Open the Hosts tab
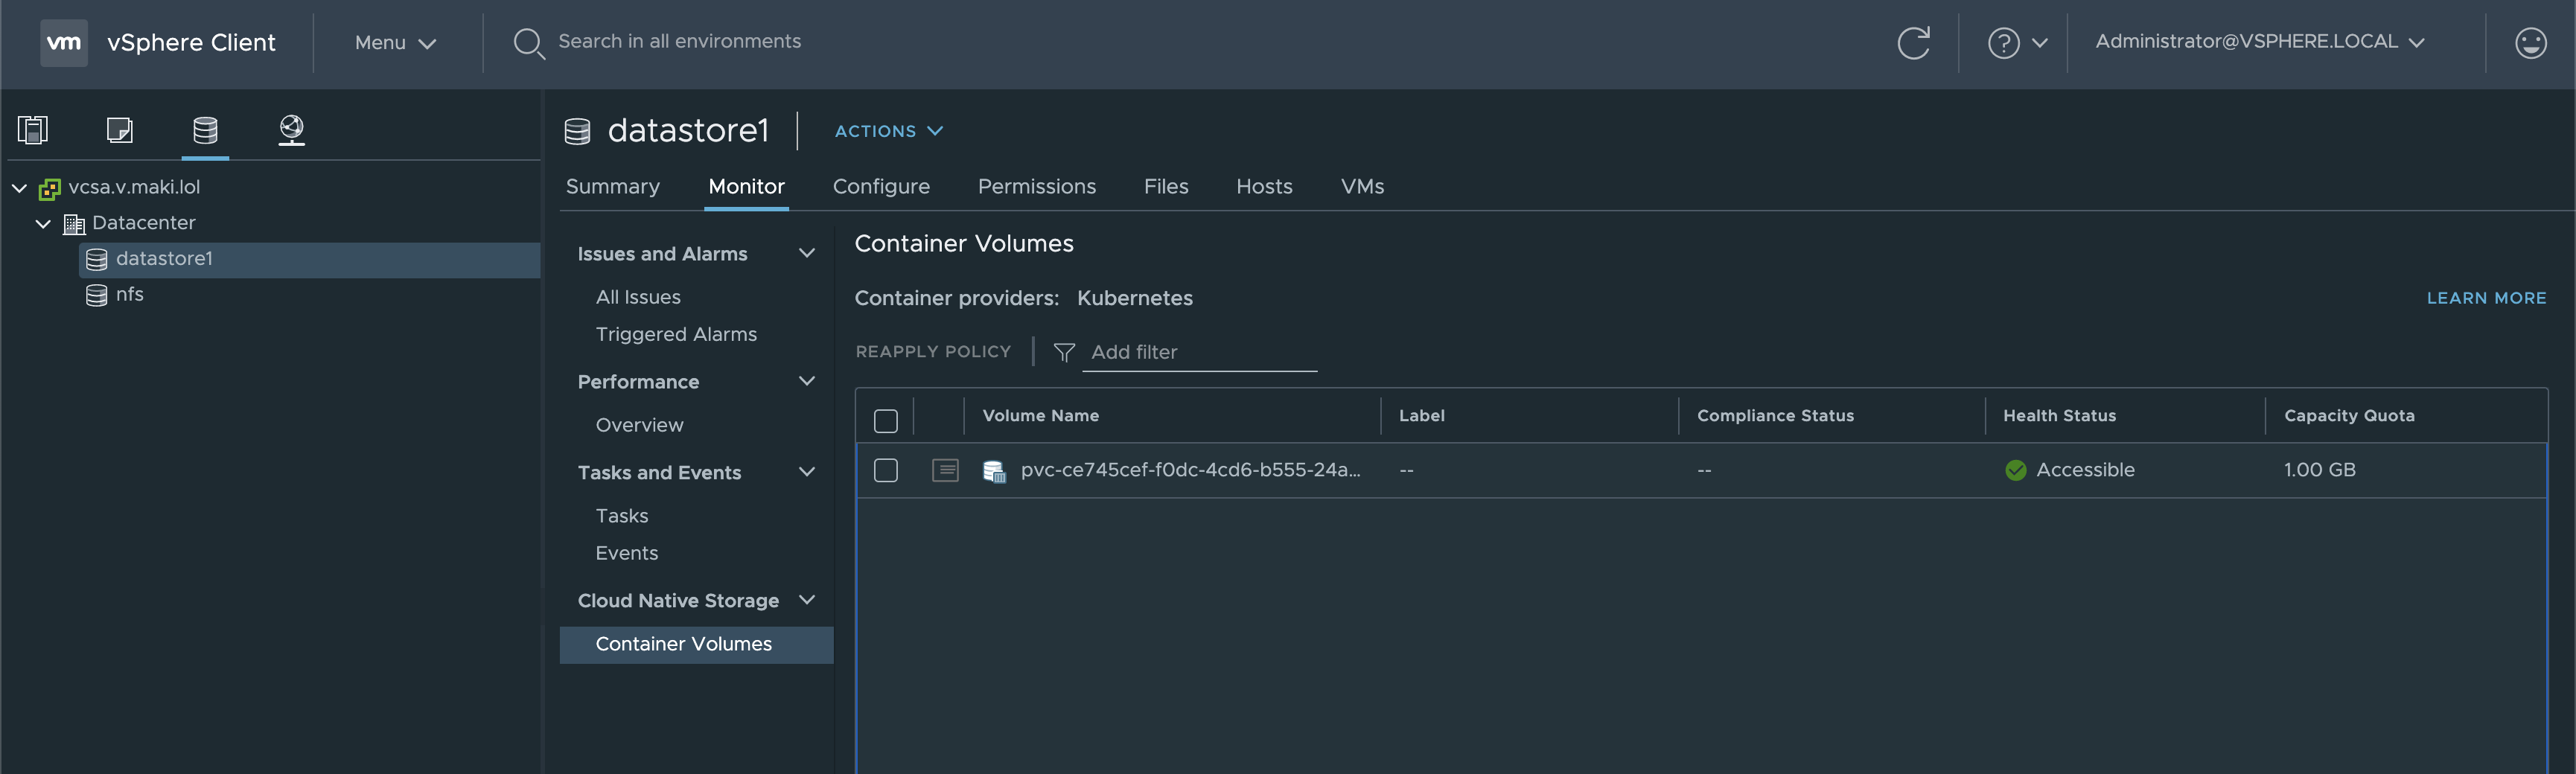This screenshot has width=2576, height=774. [1264, 186]
